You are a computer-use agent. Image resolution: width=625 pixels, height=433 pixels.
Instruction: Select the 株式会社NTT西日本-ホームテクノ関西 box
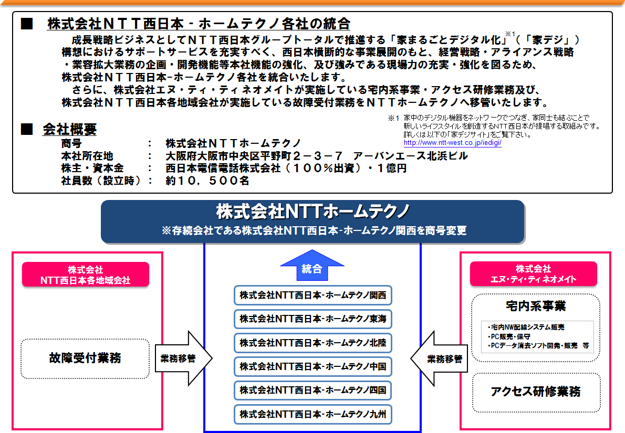coord(313,295)
